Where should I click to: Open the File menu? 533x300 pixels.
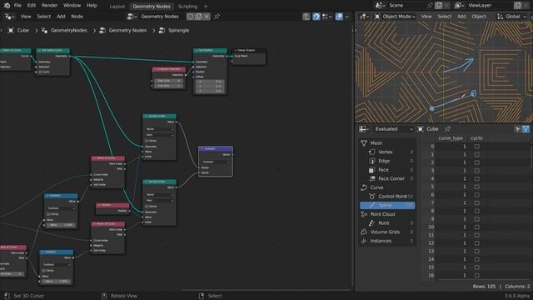[17, 6]
